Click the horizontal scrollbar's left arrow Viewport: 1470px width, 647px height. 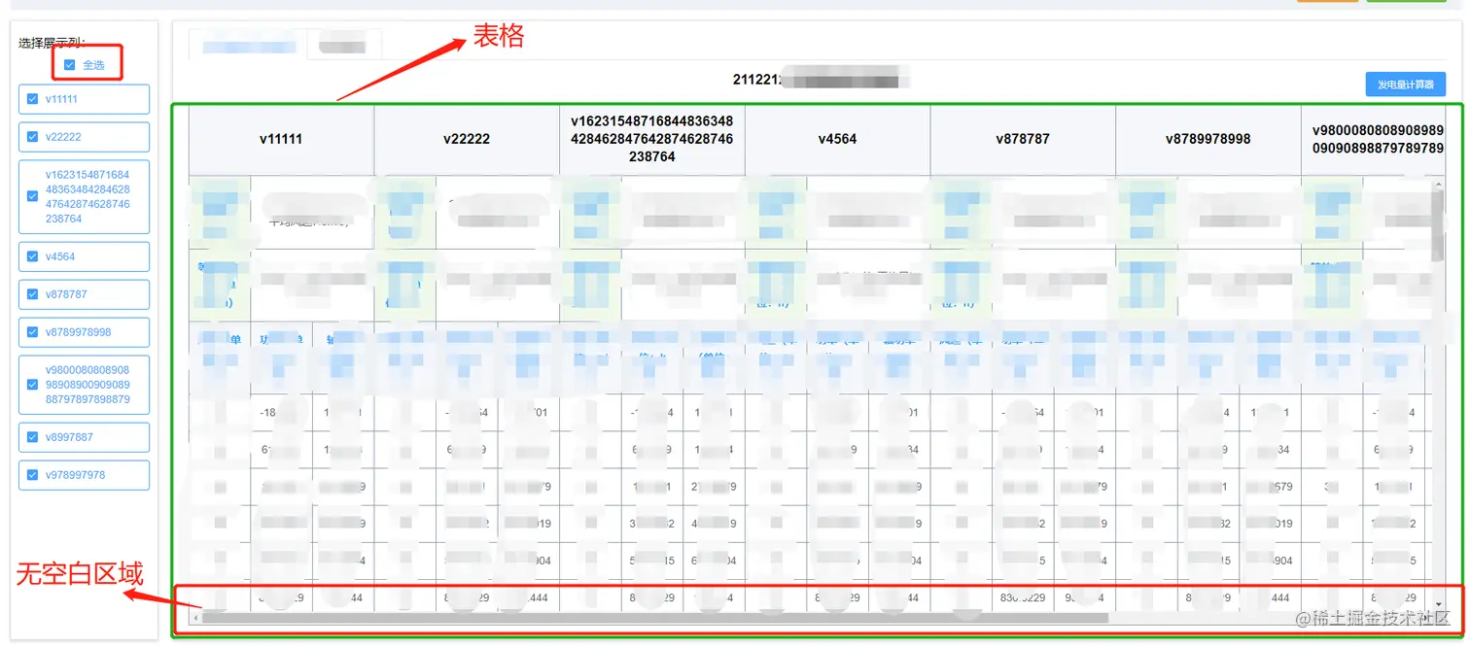tap(195, 618)
